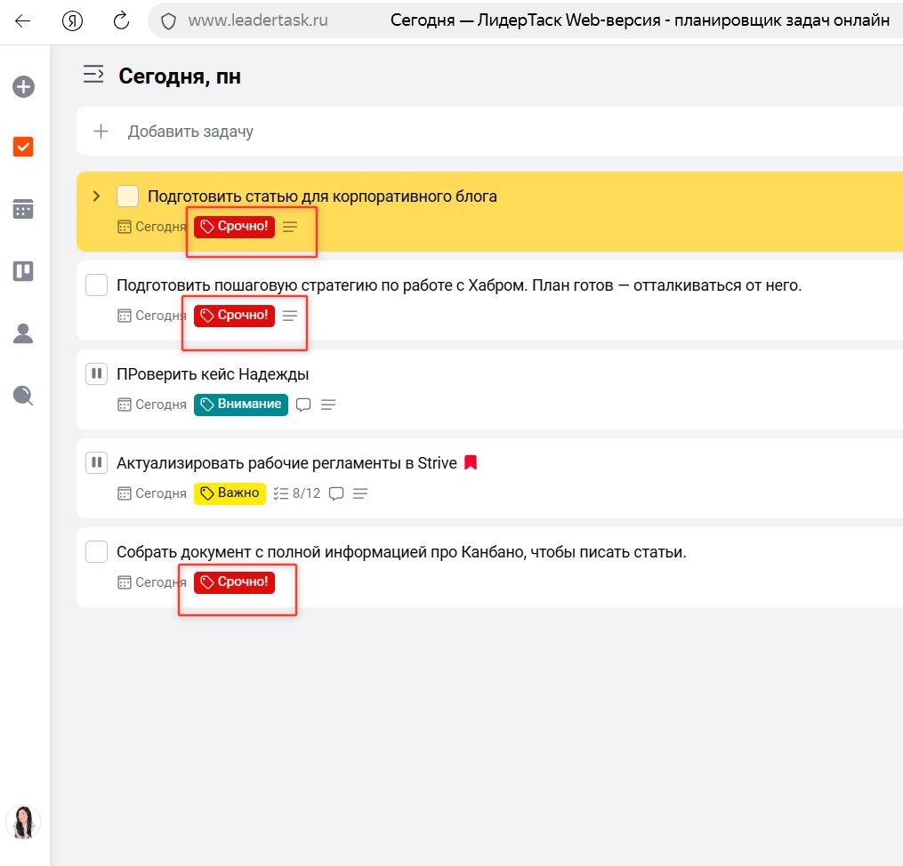Viewport: 903px width, 866px height.
Task: Open the note icon of the Strive task
Action: tap(360, 493)
